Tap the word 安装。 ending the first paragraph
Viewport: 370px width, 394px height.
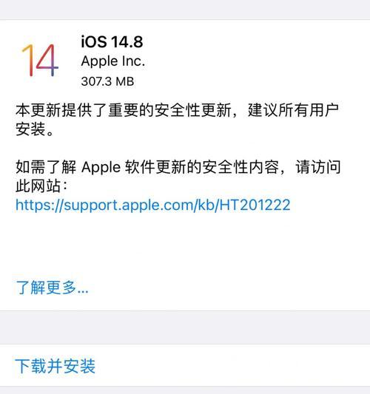point(35,129)
